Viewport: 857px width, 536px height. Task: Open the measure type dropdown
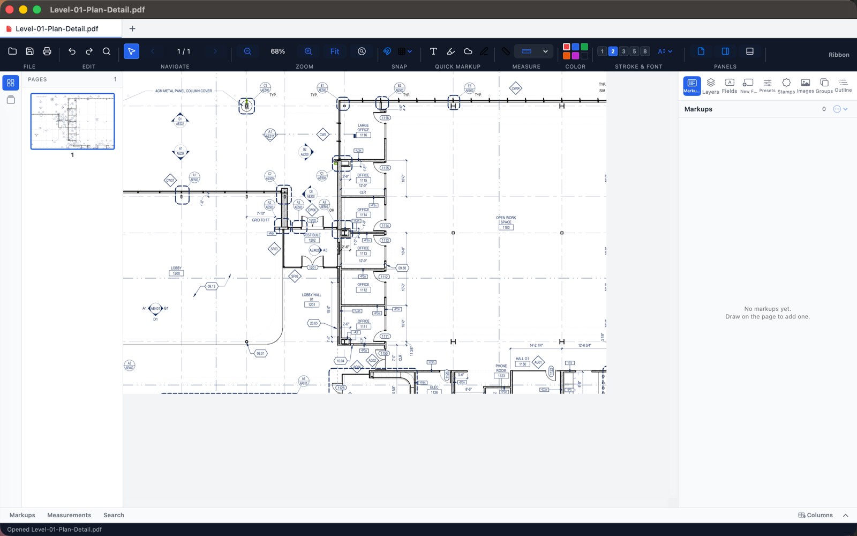coord(534,51)
